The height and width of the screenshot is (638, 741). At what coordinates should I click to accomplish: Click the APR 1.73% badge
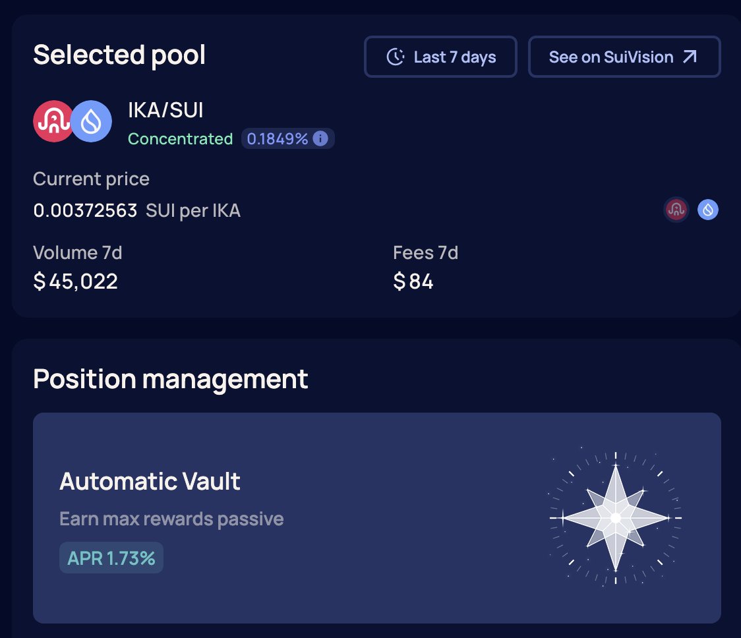(111, 558)
